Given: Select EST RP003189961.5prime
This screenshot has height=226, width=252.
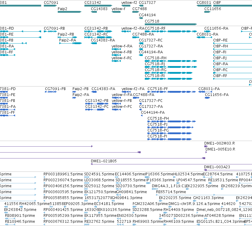Looking at the screenshot, I should point(44,177).
